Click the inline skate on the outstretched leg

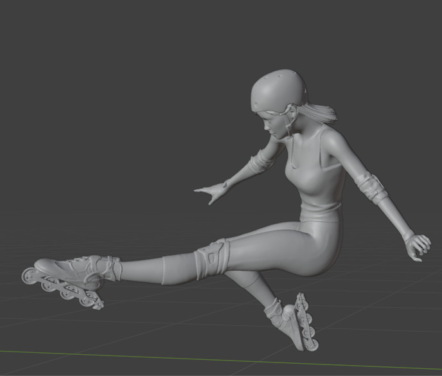click(71, 282)
